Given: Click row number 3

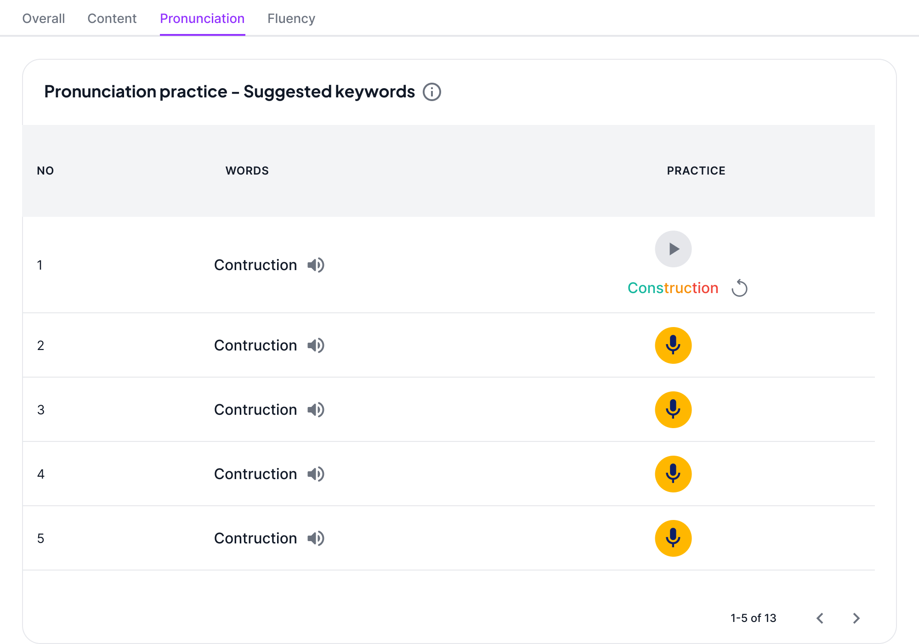Looking at the screenshot, I should tap(40, 410).
